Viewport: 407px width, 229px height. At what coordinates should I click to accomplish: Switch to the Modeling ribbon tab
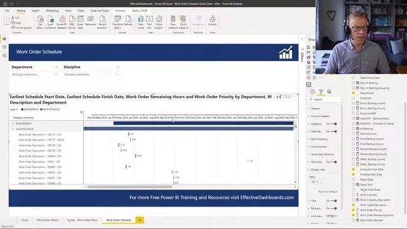(52, 11)
